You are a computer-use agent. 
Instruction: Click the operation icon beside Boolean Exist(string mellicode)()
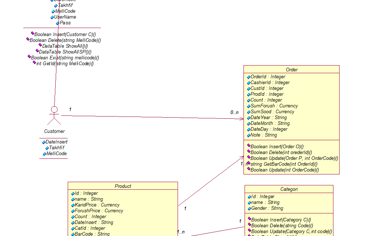coord(29,57)
